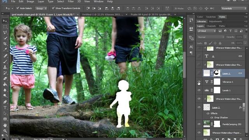Select the Paint Bucket tool

[x=5, y=84]
